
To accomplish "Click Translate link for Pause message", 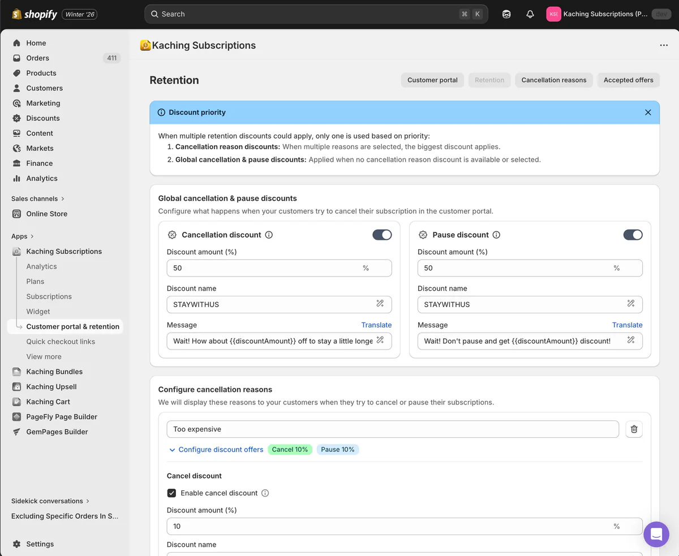I will [627, 325].
